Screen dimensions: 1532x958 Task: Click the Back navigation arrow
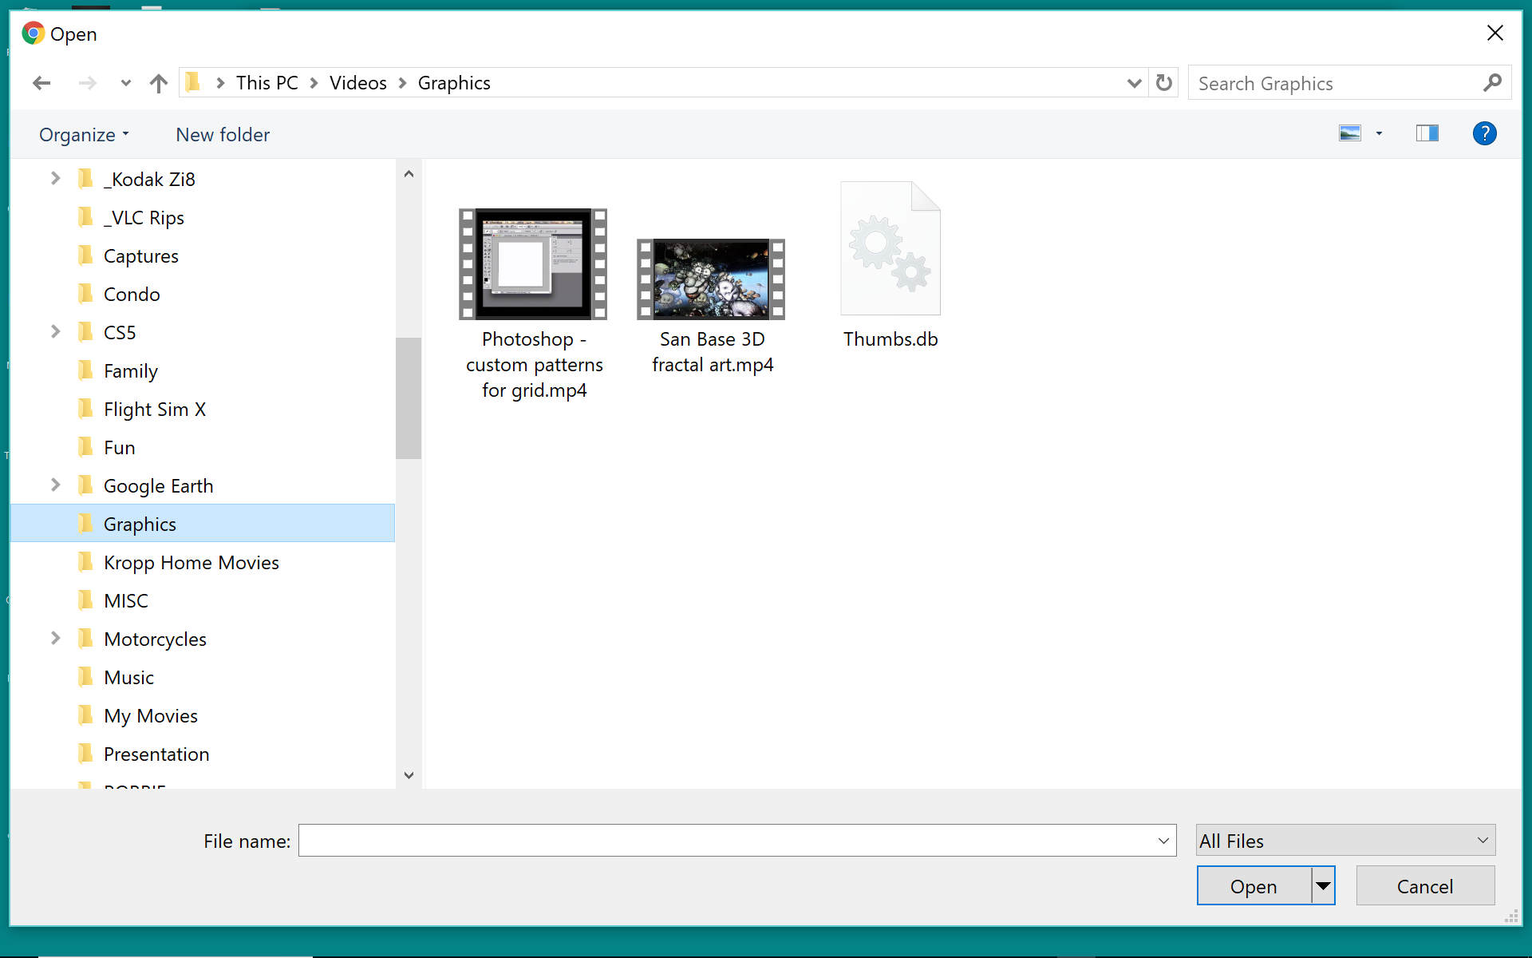click(41, 83)
